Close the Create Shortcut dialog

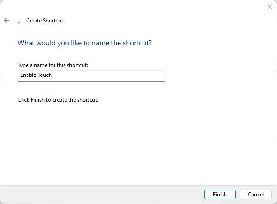point(270,7)
